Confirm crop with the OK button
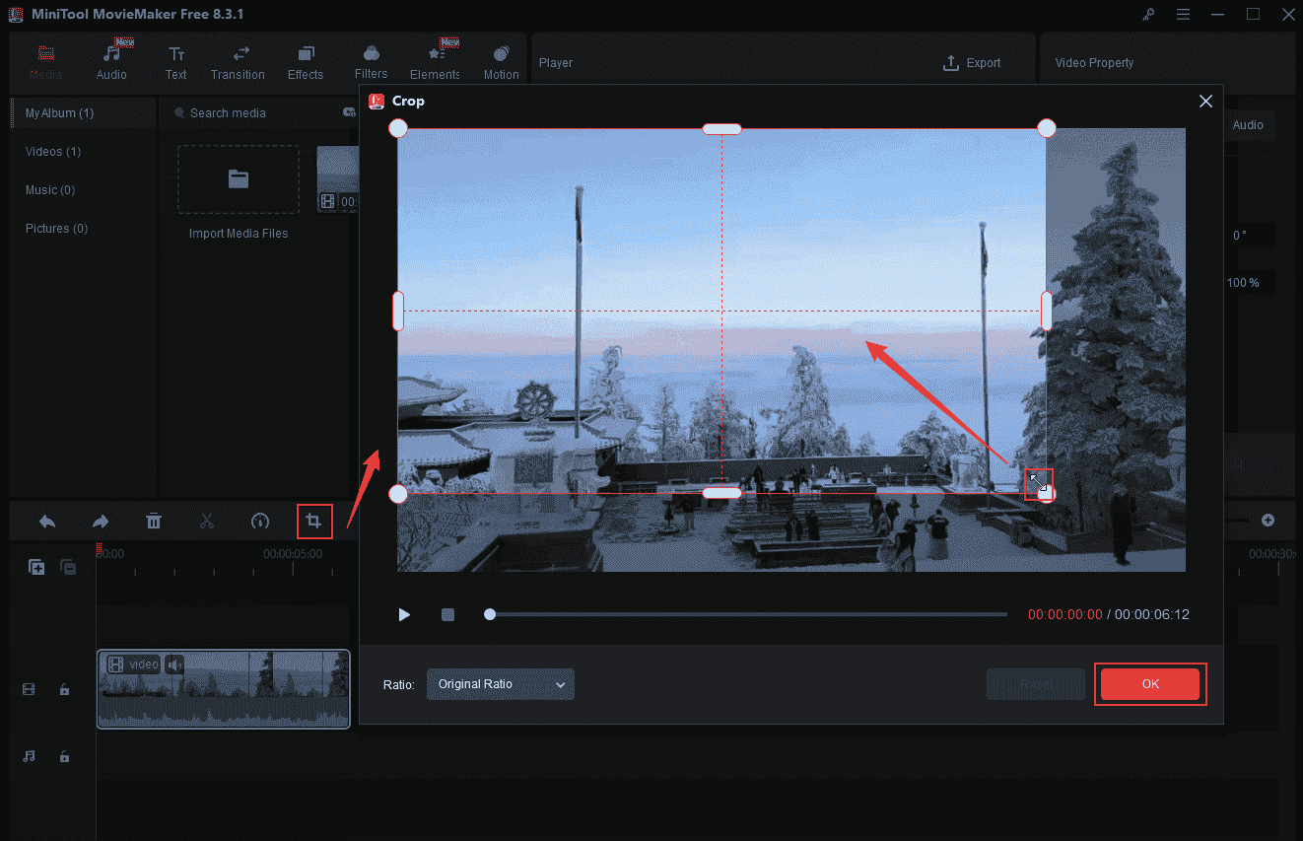This screenshot has height=841, width=1303. tap(1150, 683)
